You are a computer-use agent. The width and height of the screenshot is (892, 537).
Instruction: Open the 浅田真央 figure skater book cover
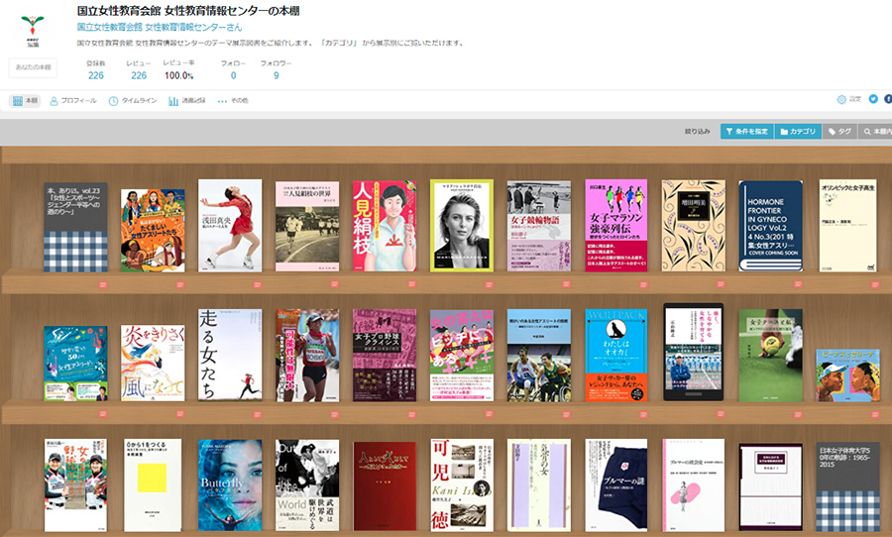point(230,225)
